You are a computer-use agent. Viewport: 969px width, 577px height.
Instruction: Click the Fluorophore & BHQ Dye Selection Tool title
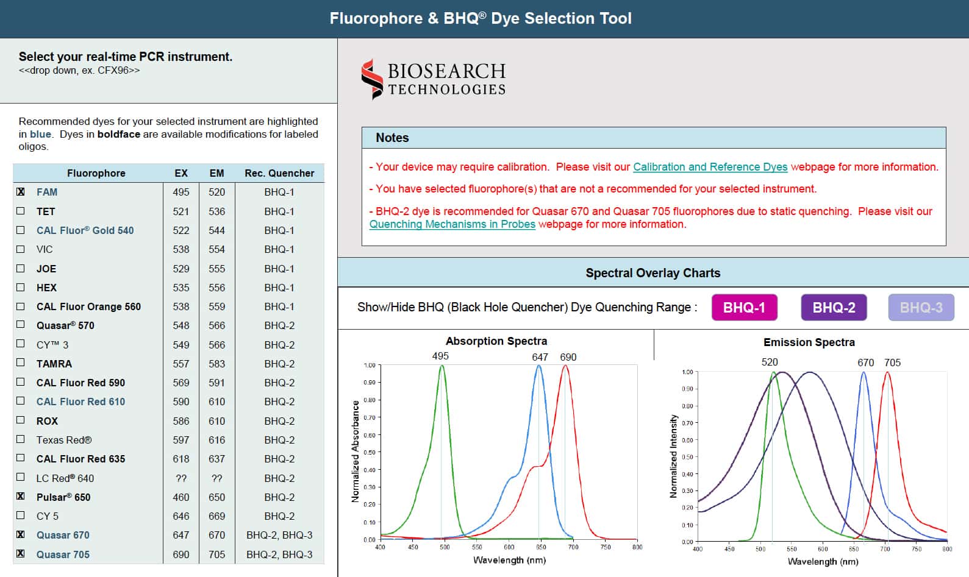481,18
